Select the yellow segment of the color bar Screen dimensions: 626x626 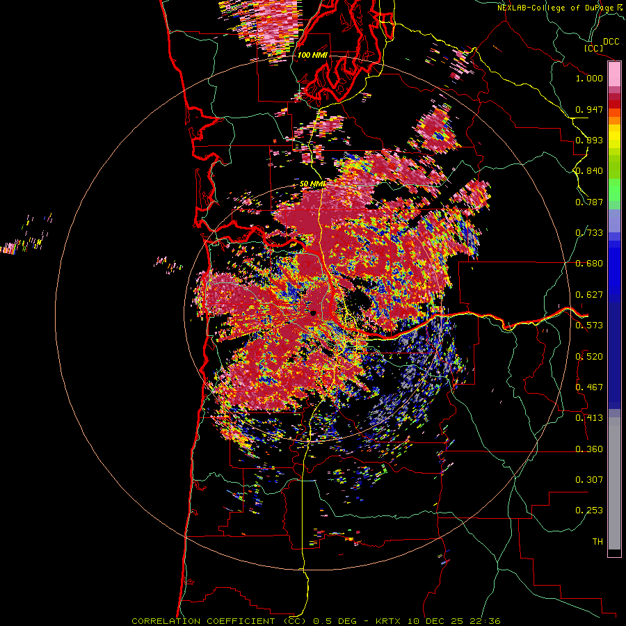[x=614, y=136]
